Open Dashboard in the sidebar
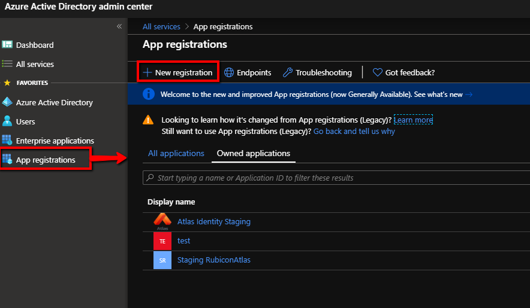The height and width of the screenshot is (308, 530). click(x=35, y=45)
